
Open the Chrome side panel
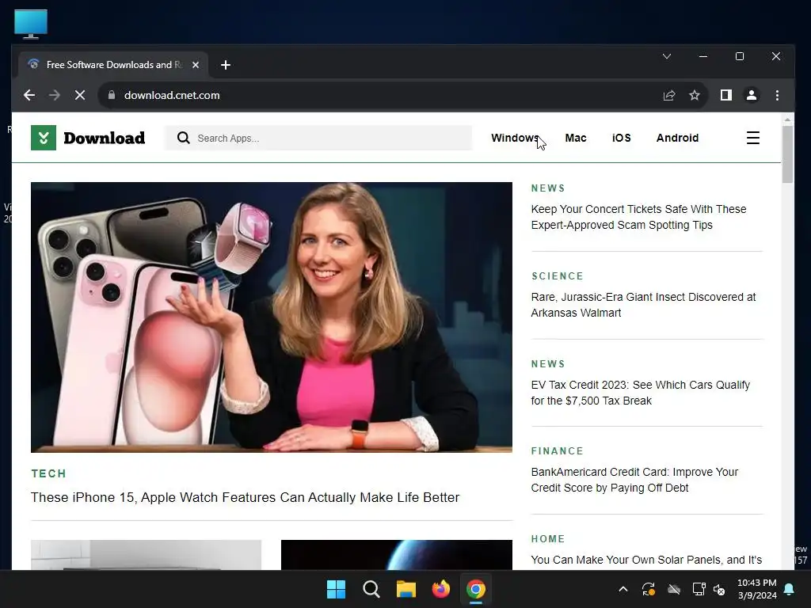coord(726,95)
